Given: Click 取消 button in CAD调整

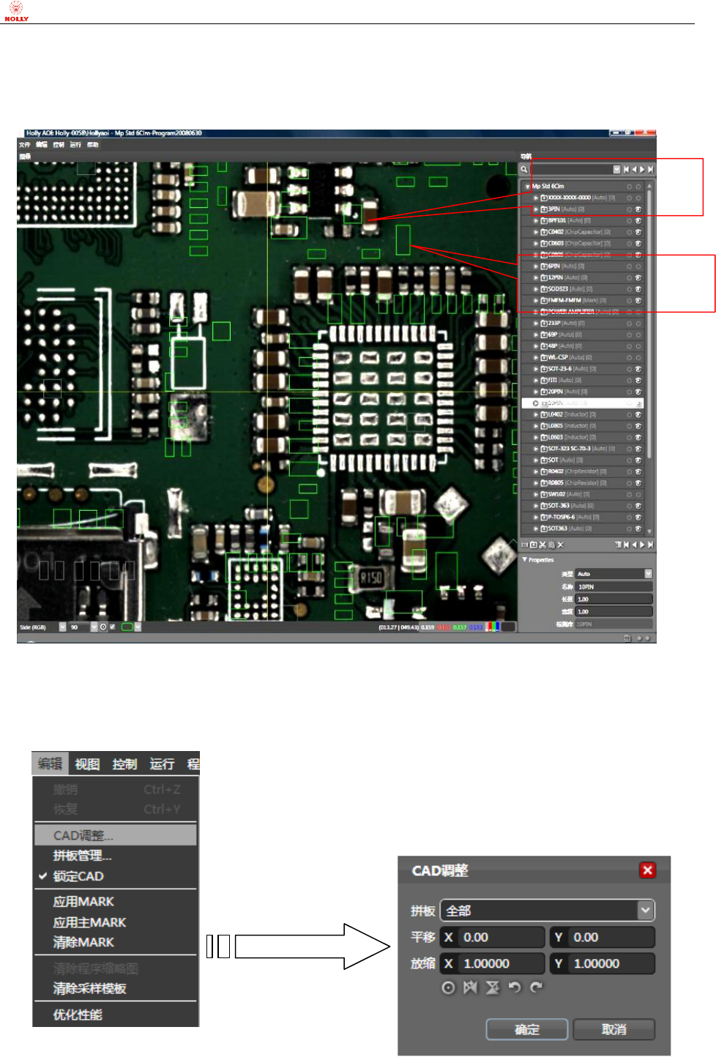Looking at the screenshot, I should click(614, 1029).
